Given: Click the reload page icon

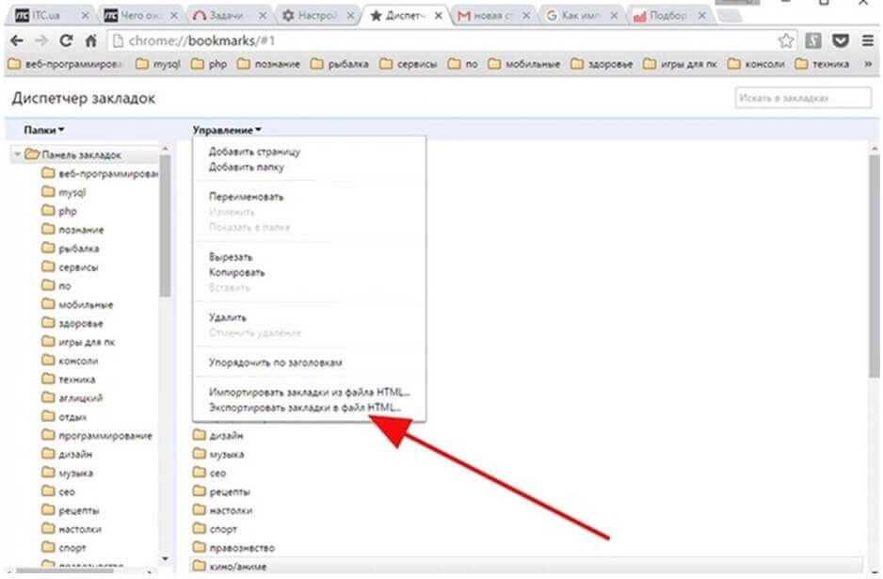Looking at the screenshot, I should pyautogui.click(x=66, y=40).
